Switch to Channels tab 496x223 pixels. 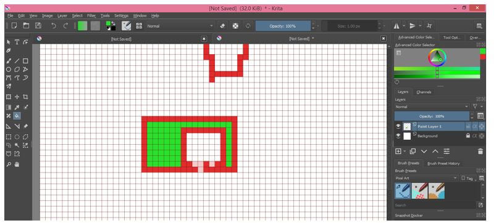tap(424, 92)
